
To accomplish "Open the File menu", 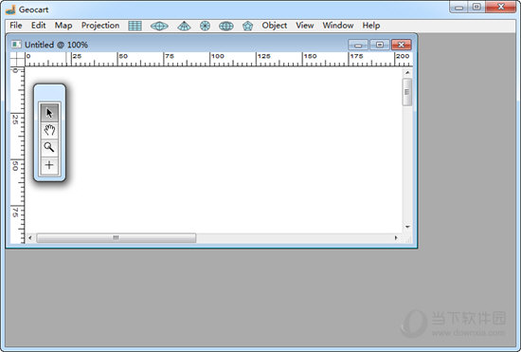I will click(x=15, y=26).
